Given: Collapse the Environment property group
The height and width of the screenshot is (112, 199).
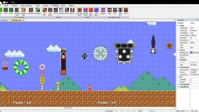Looking at the screenshot, I should (178, 67).
